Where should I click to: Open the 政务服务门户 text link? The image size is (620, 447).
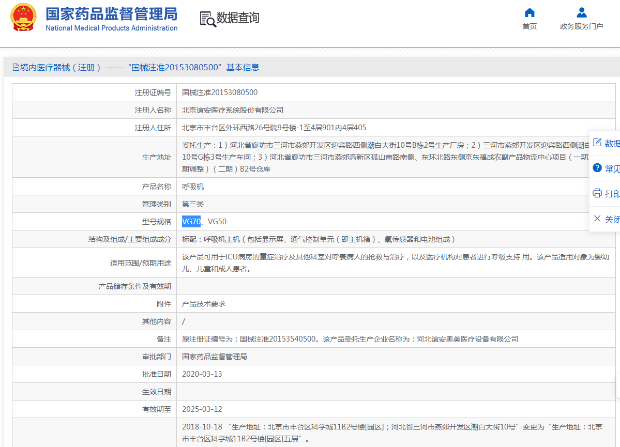click(x=581, y=26)
